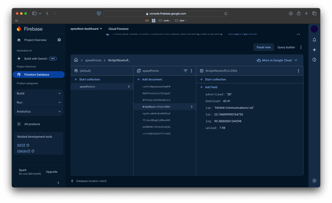Click the All products grid icon
The image size is (332, 203).
[19, 124]
